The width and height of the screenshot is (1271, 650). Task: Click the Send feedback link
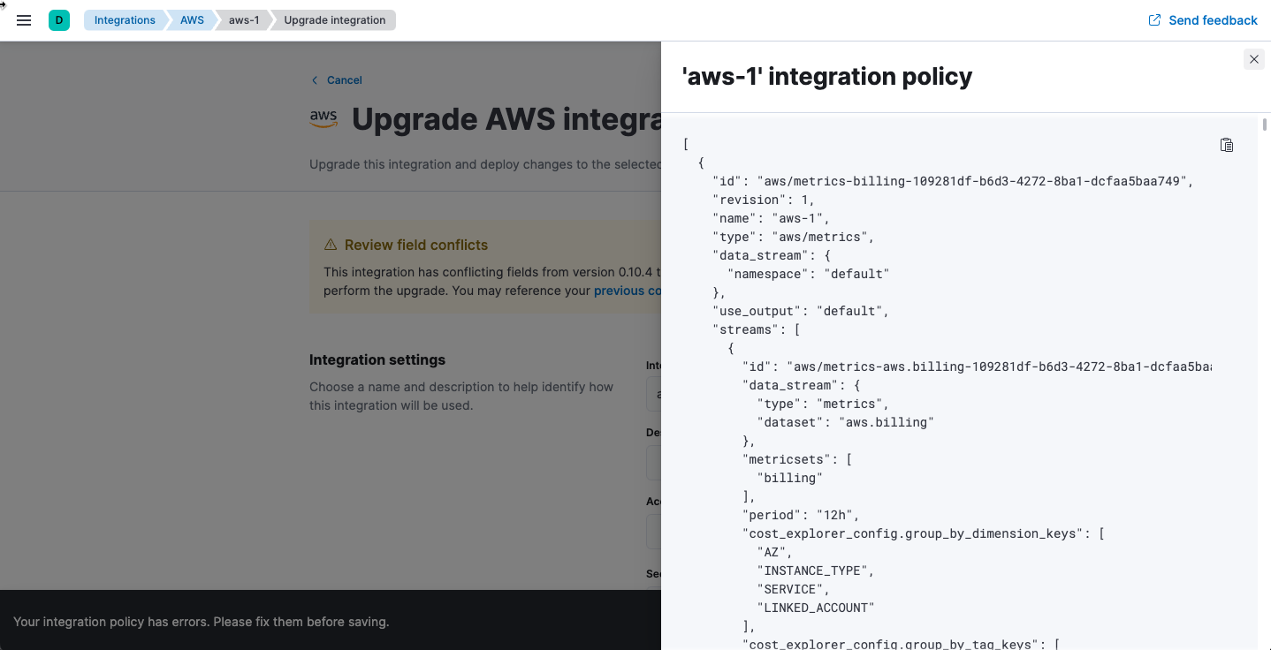pos(1212,20)
